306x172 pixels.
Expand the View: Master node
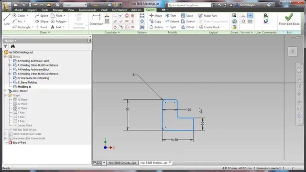(5, 91)
